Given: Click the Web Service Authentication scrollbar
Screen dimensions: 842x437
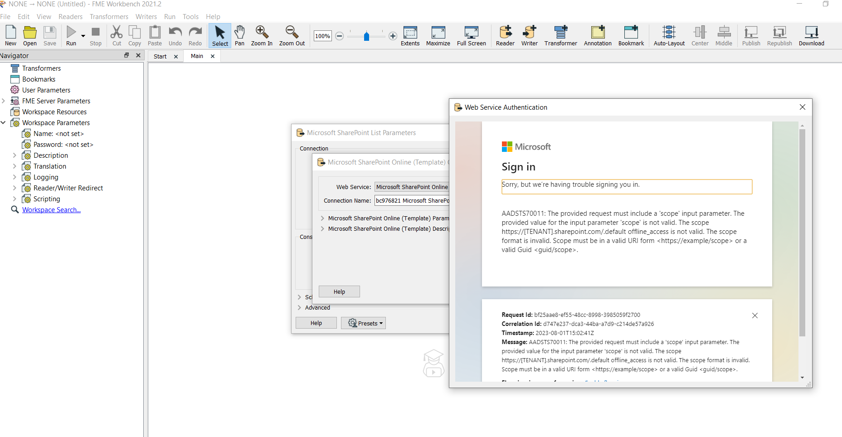Looking at the screenshot, I should 802,233.
